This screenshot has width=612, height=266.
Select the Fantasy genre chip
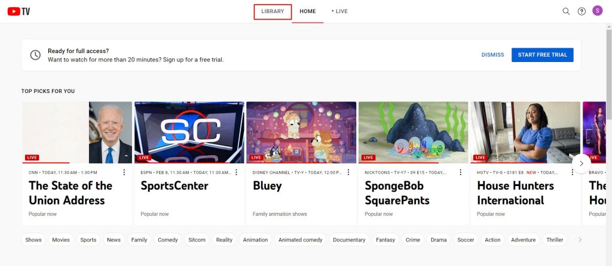[385, 240]
